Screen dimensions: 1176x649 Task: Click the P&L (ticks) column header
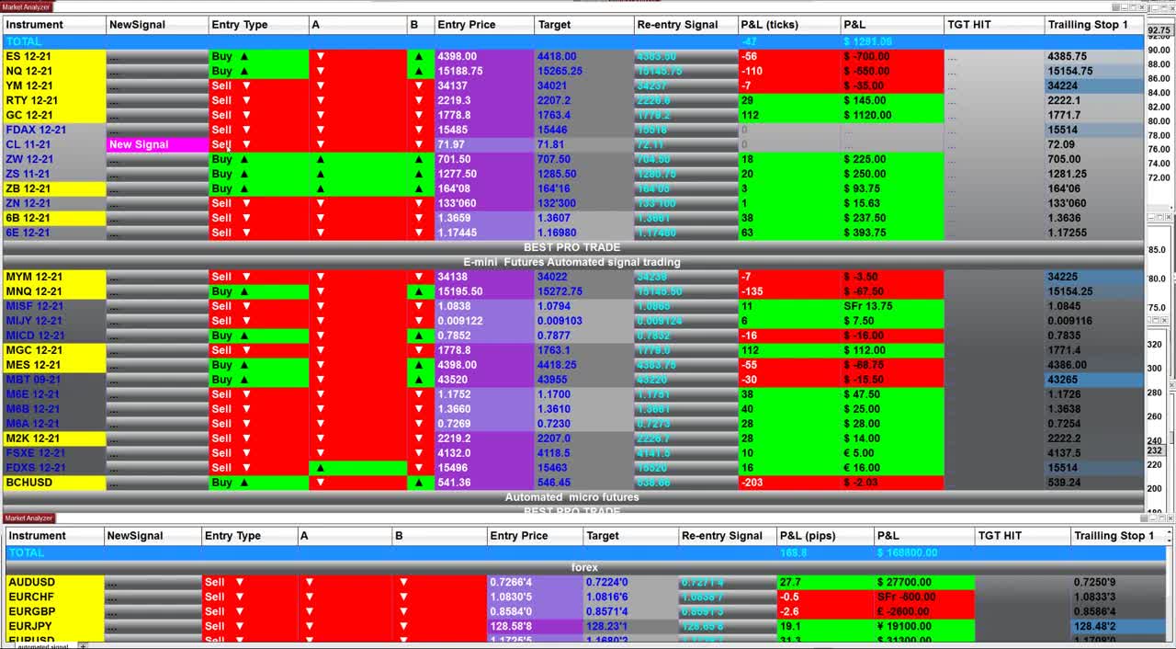point(789,25)
